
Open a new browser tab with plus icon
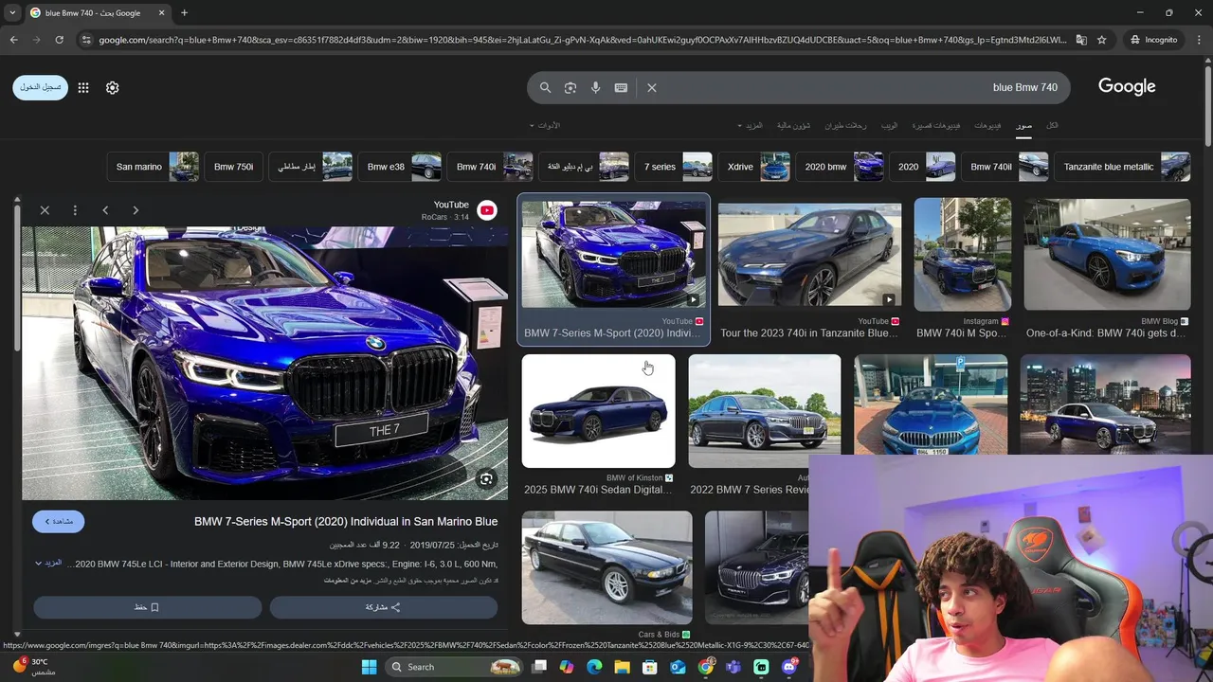[x=184, y=12]
